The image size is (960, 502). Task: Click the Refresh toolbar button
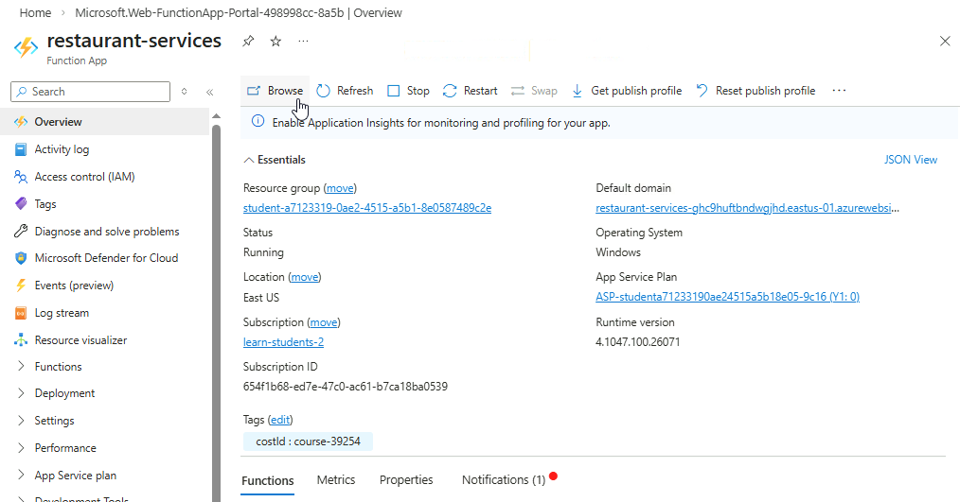345,91
